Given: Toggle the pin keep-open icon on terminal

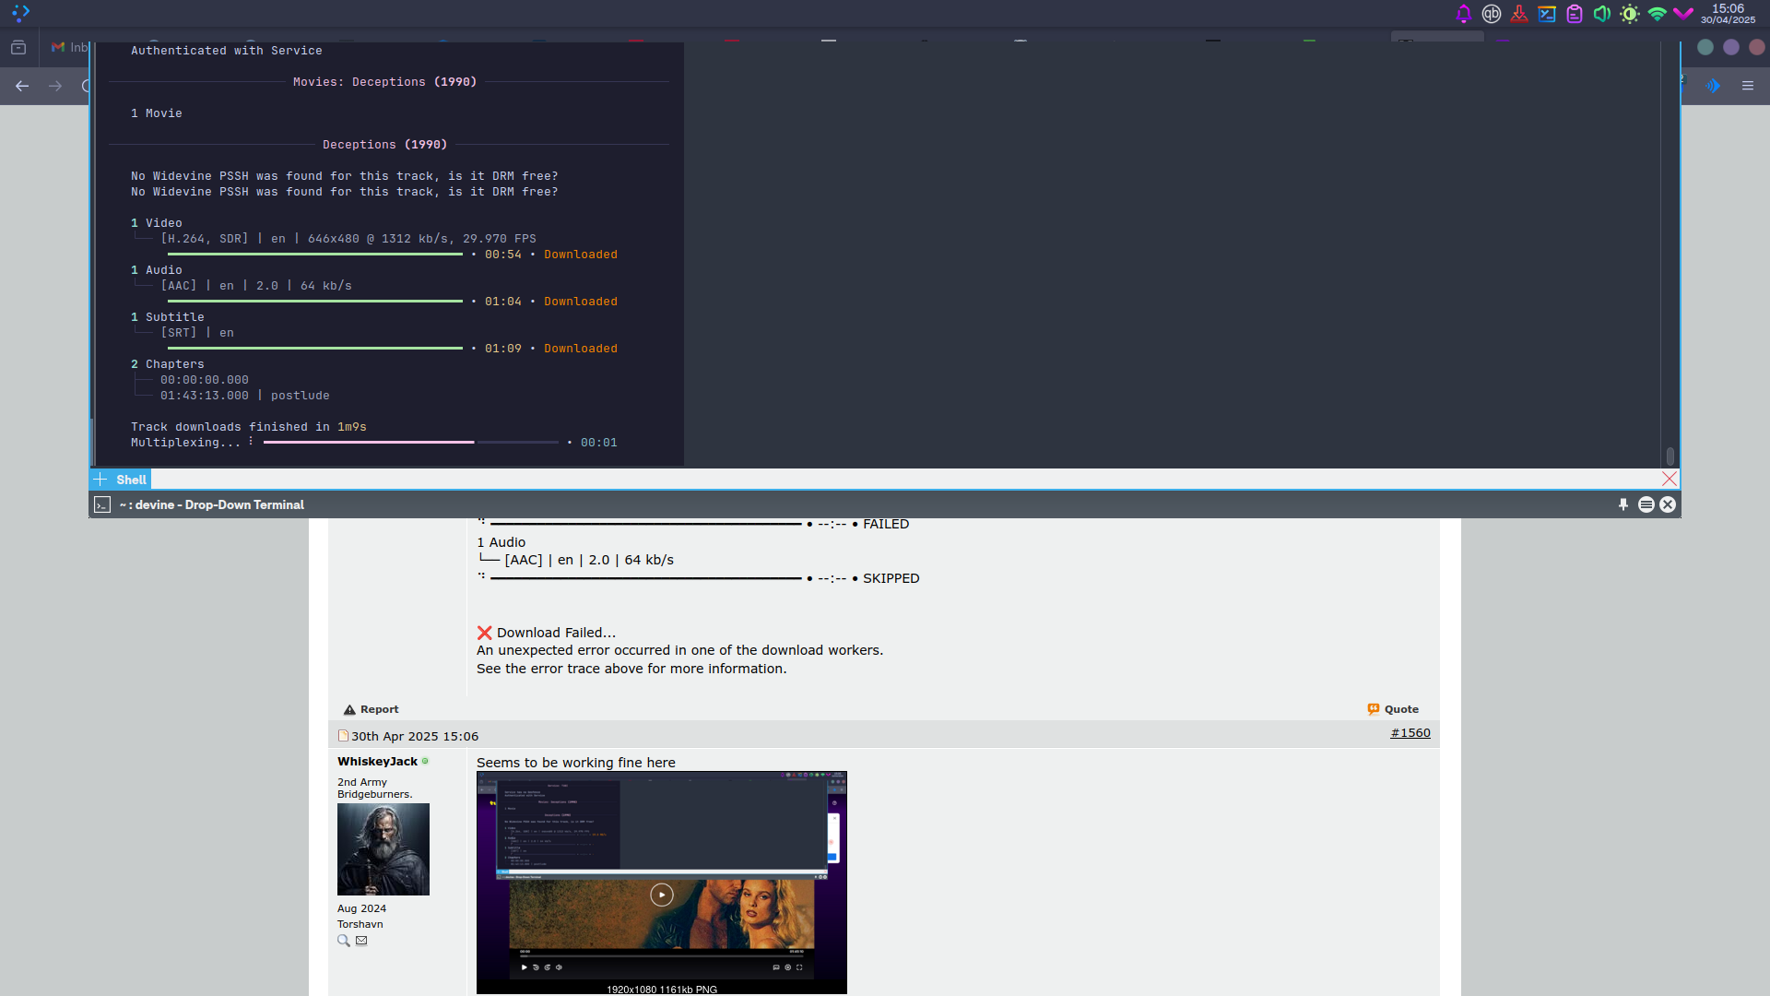Looking at the screenshot, I should click(x=1623, y=504).
